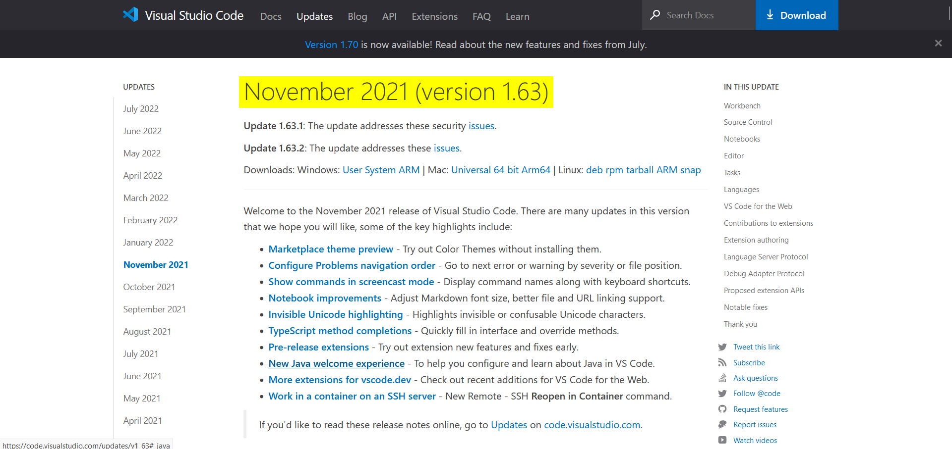Select July 2022 in the updates list
The width and height of the screenshot is (952, 449).
141,109
